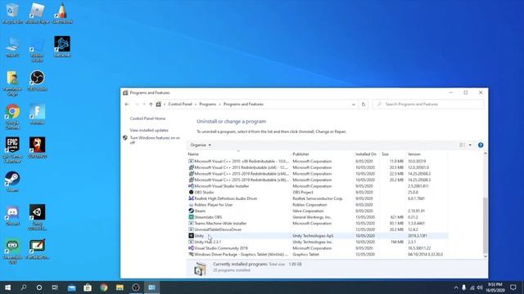This screenshot has width=524, height=294.
Task: Open View installed updates link
Action: pos(149,131)
